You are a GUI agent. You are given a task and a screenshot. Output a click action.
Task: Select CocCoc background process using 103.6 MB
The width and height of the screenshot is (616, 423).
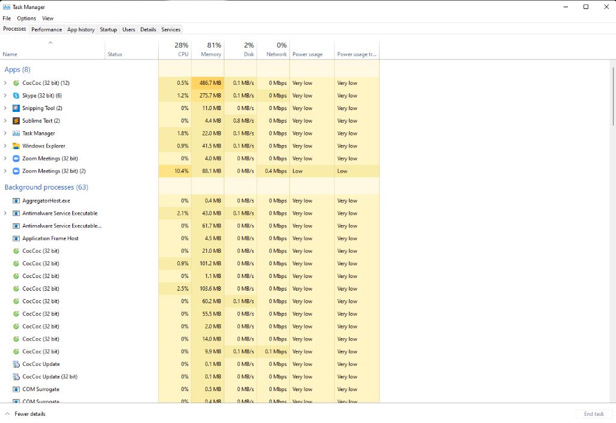[x=189, y=289]
